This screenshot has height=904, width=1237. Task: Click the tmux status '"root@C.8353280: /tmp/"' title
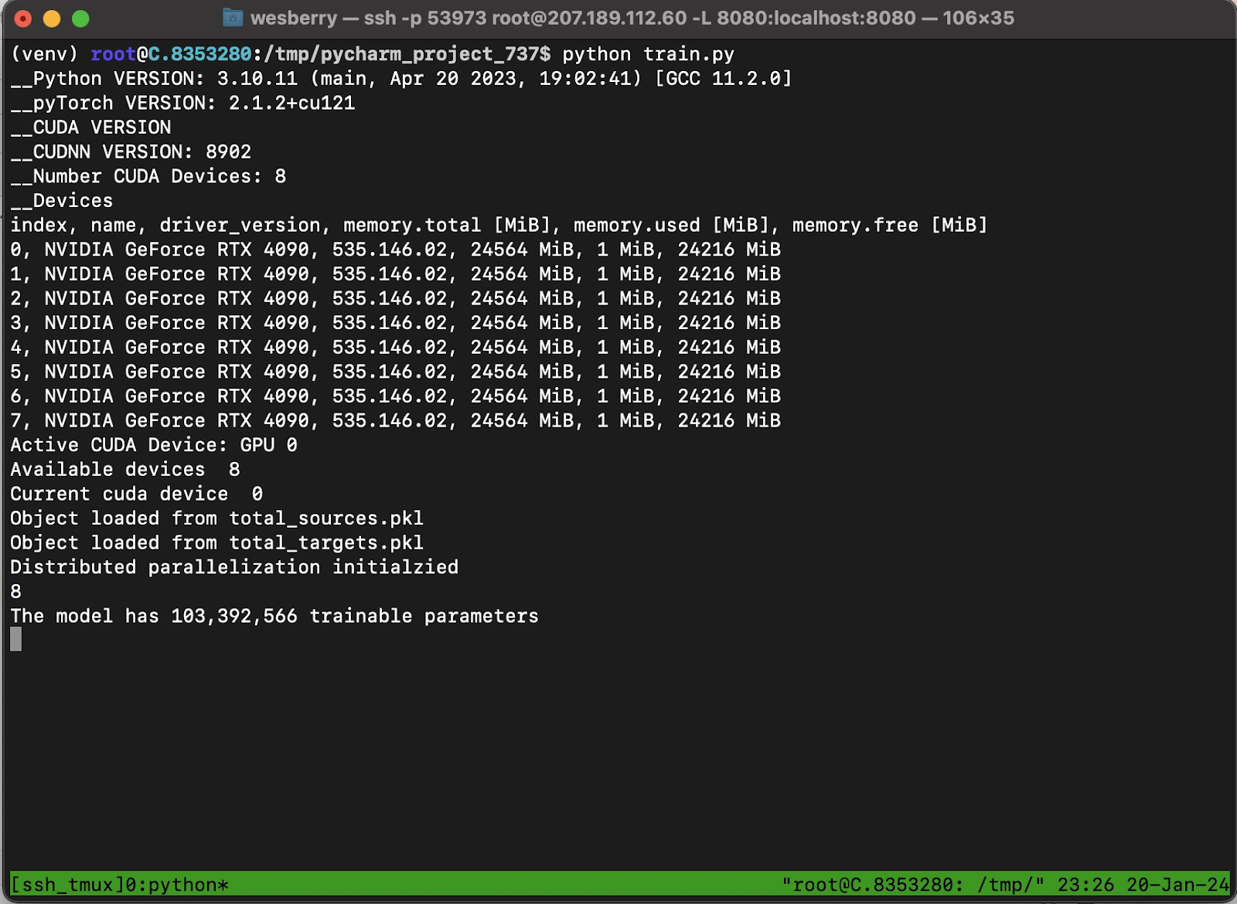point(913,885)
